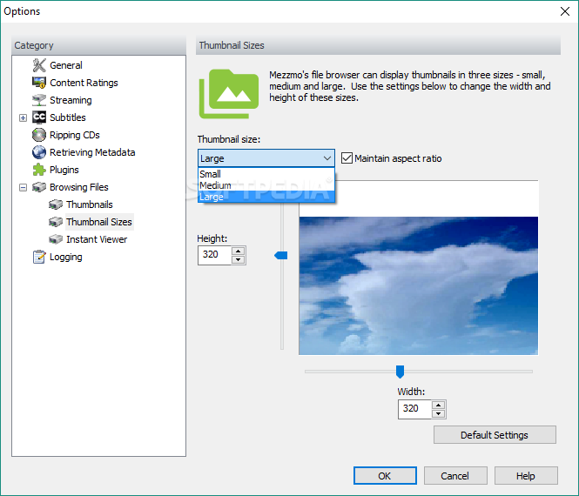
Task: Close the Options dialog
Action: 564,11
